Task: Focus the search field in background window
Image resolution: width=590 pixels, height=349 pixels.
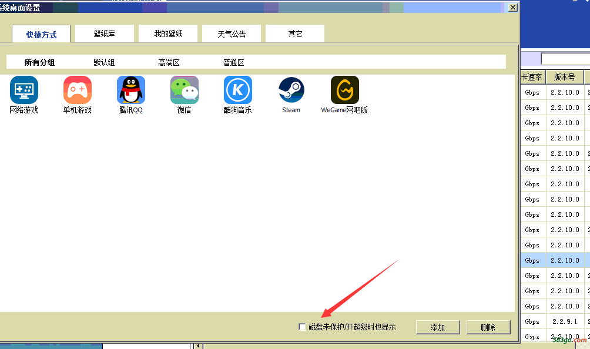Action: point(565,59)
